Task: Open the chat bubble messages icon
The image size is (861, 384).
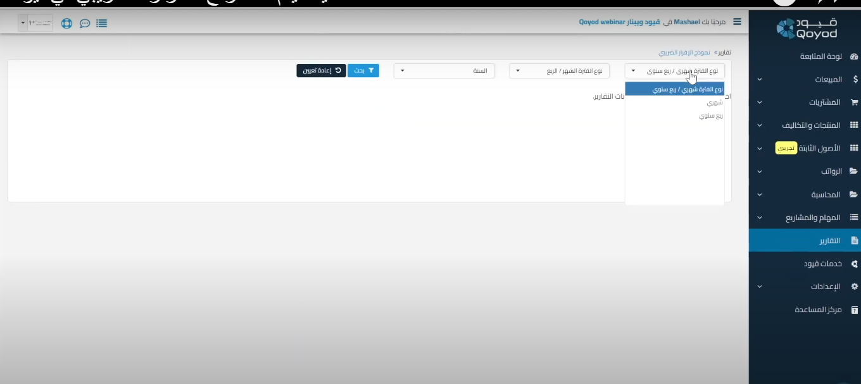Action: point(84,23)
